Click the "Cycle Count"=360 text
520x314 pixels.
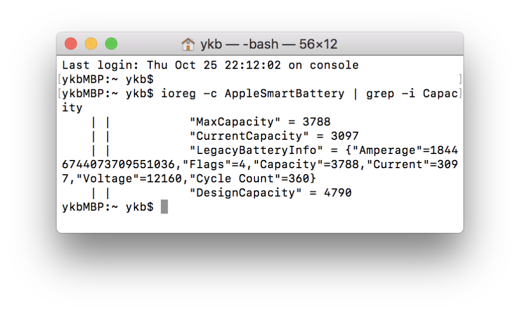(249, 178)
